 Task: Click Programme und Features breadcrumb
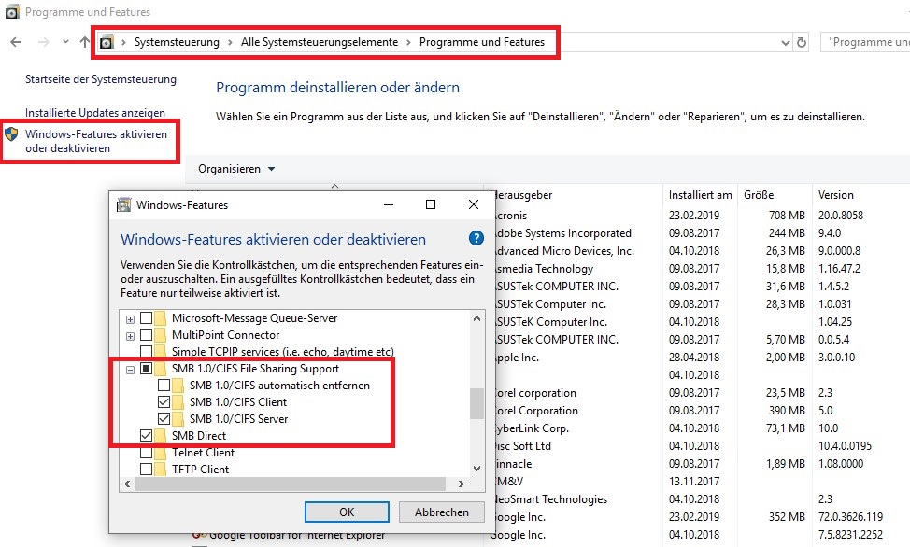click(x=482, y=42)
